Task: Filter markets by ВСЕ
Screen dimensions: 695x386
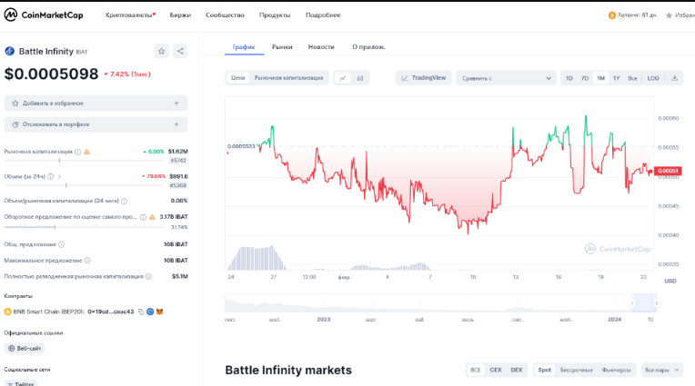Action: (x=476, y=370)
